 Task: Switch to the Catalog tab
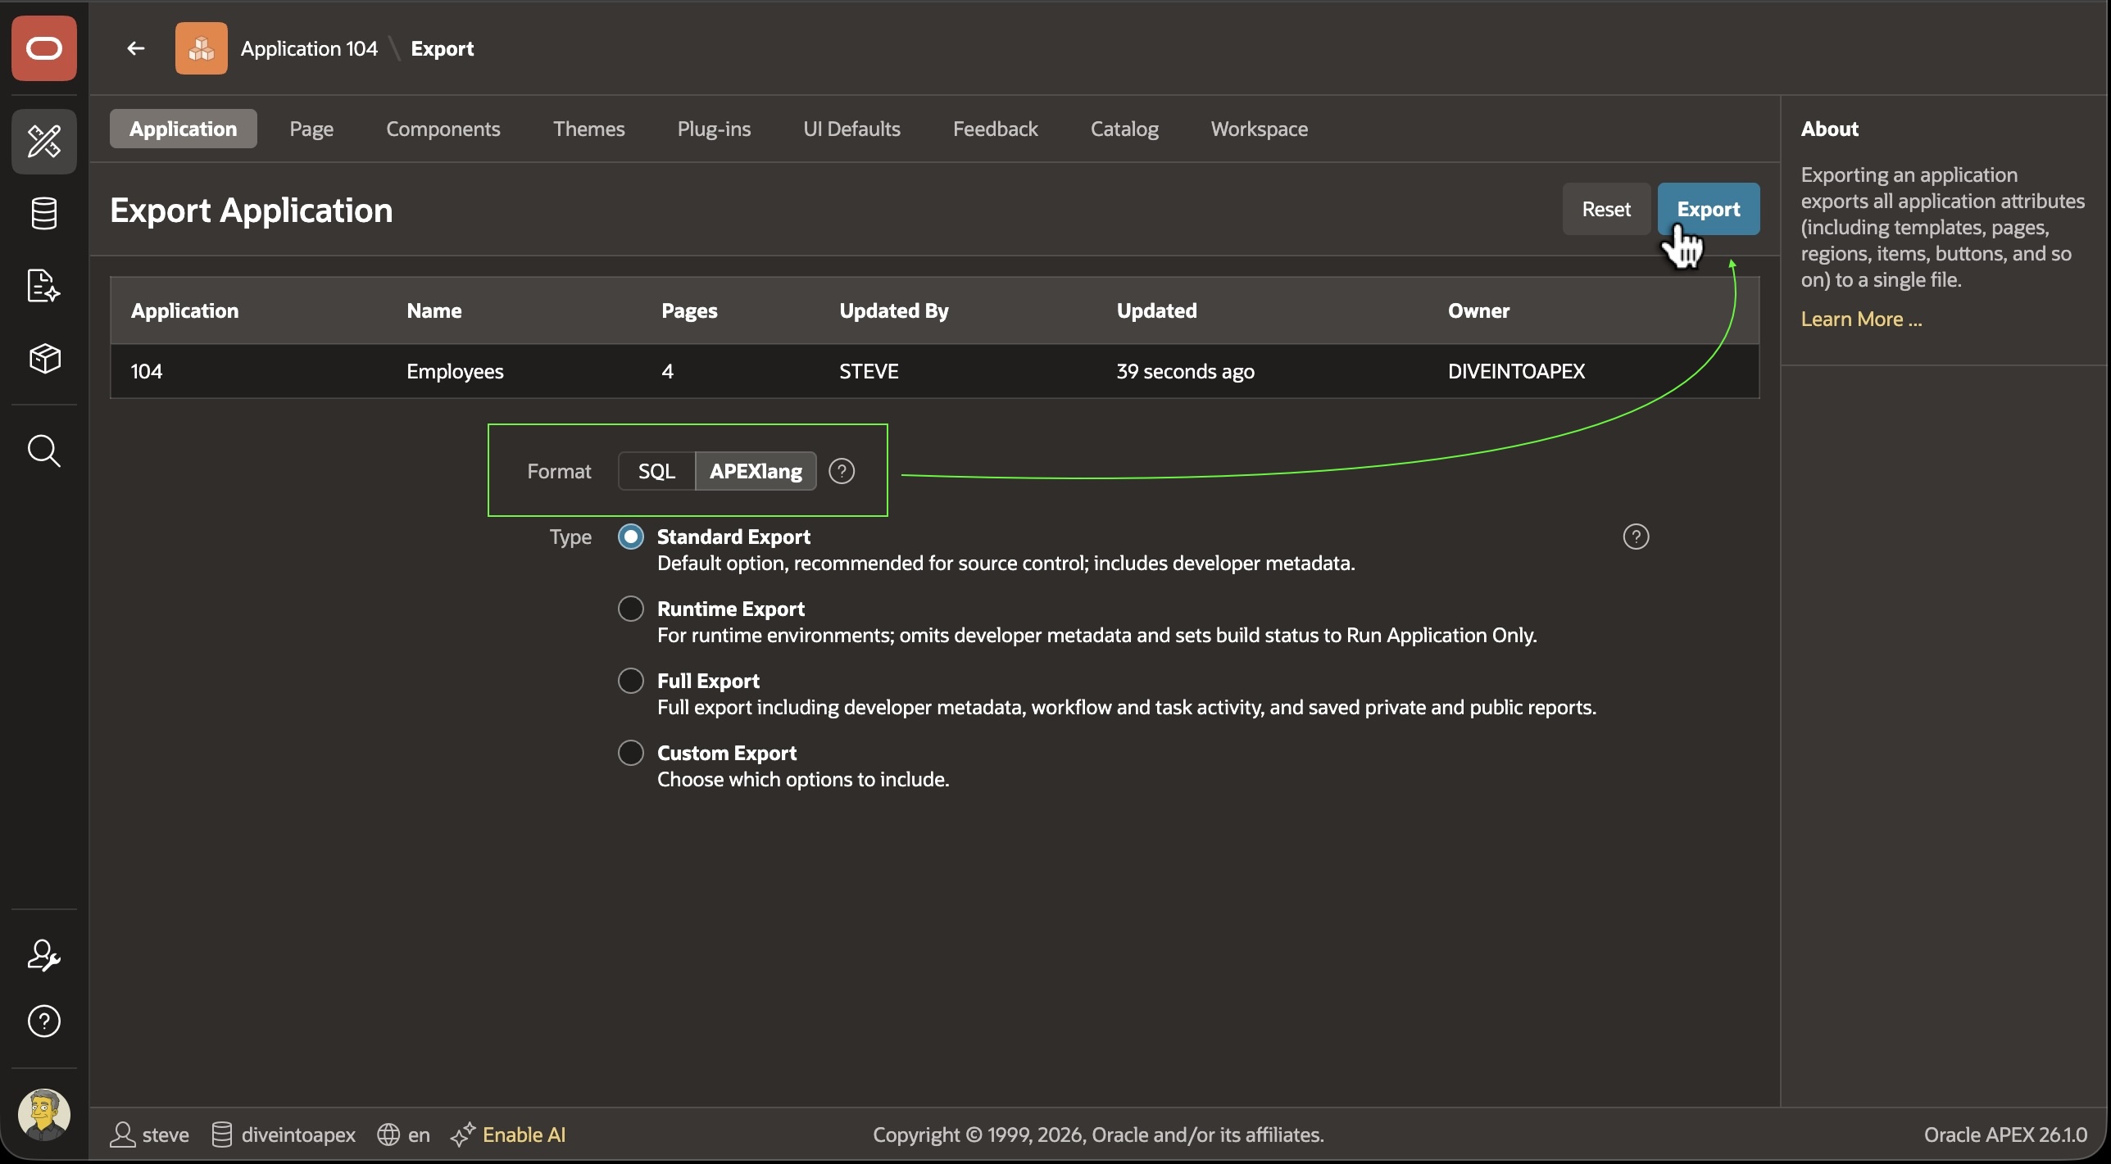point(1124,129)
